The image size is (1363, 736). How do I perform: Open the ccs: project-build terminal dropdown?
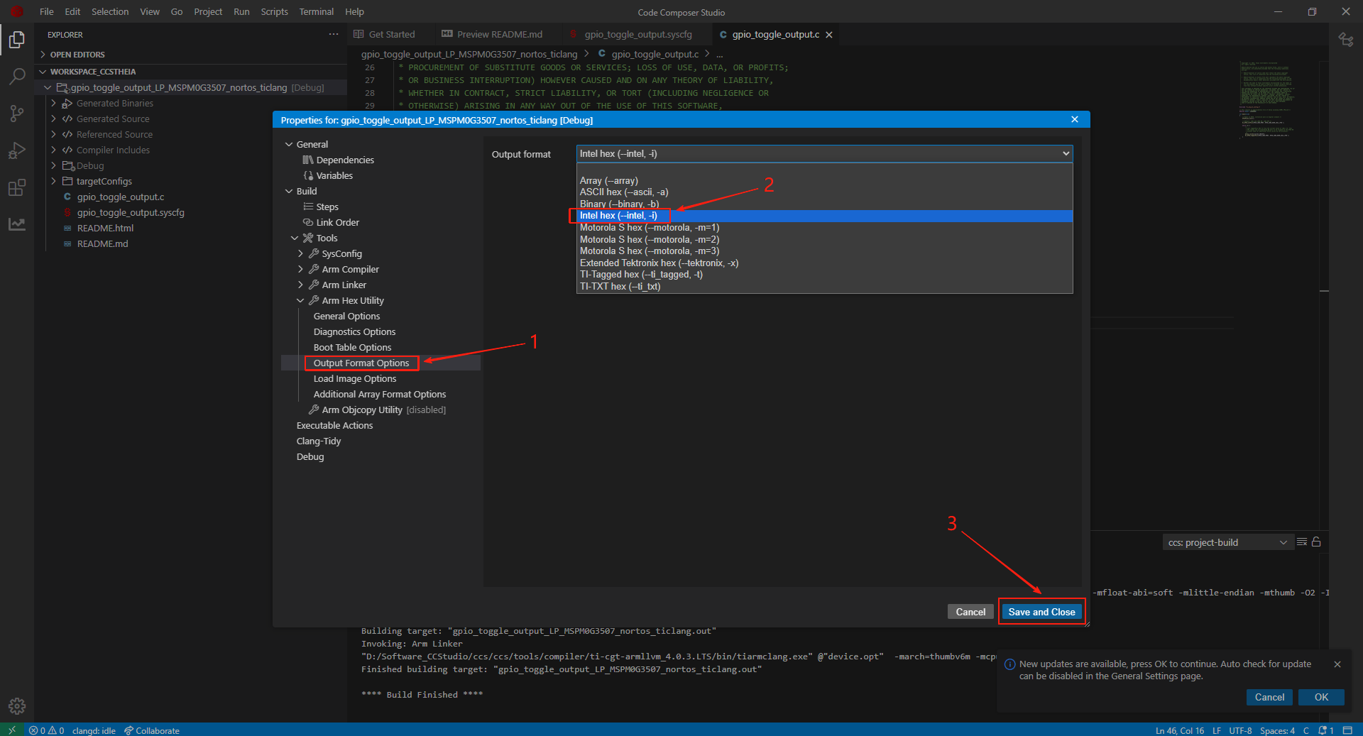click(x=1227, y=542)
